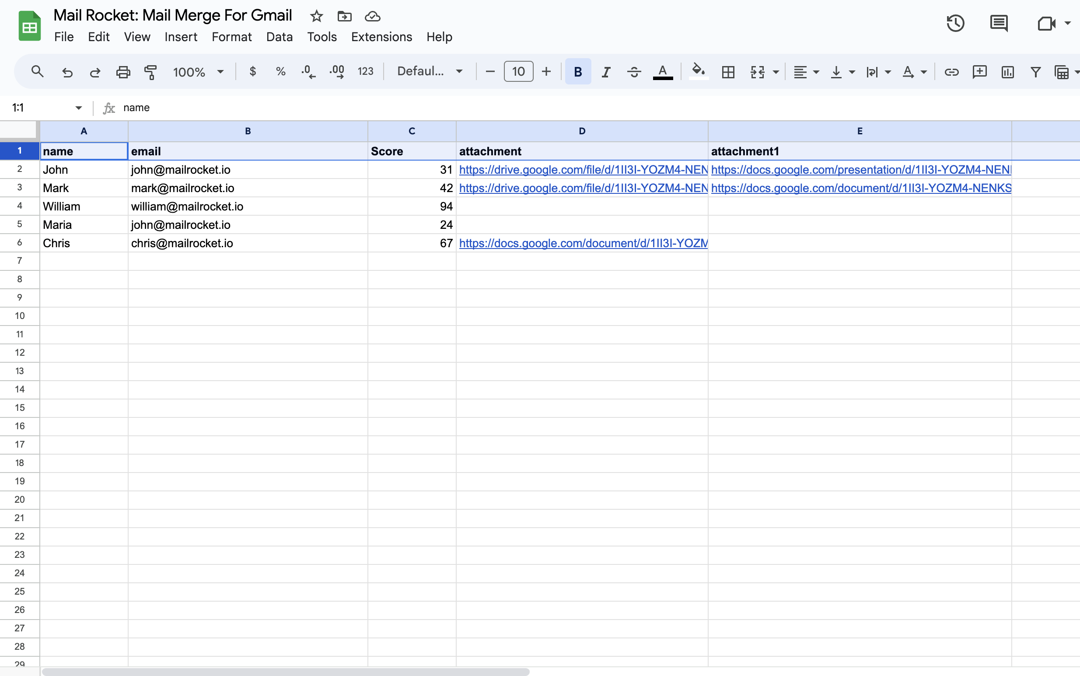The width and height of the screenshot is (1080, 676).
Task: Toggle bold formatting button
Action: pyautogui.click(x=578, y=71)
